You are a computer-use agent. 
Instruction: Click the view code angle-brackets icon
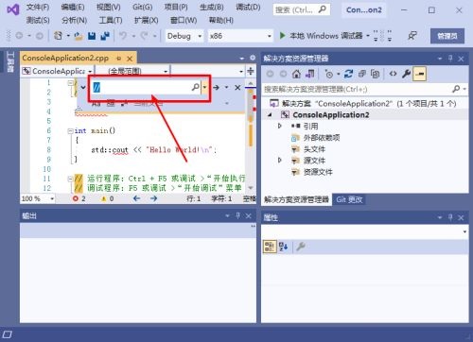pos(393,74)
